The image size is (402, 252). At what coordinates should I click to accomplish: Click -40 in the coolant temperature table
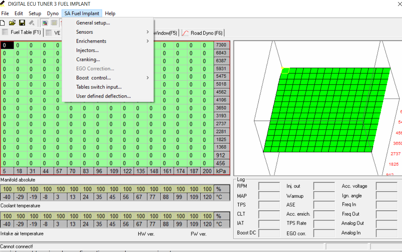click(x=7, y=197)
